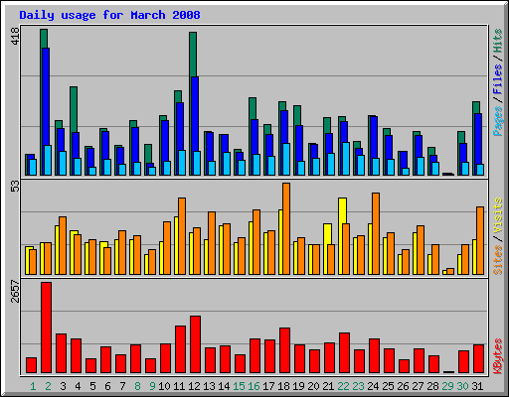The image size is (509, 397).
Task: Select day 7 on the x-axis
Action: click(x=122, y=386)
